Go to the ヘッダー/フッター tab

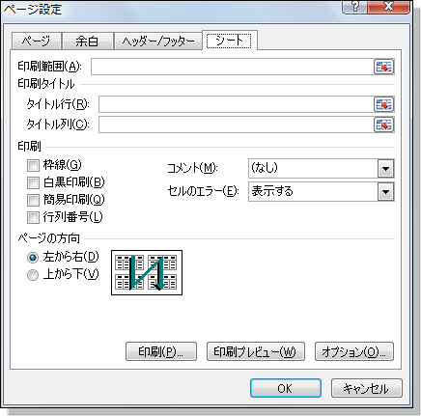[158, 42]
